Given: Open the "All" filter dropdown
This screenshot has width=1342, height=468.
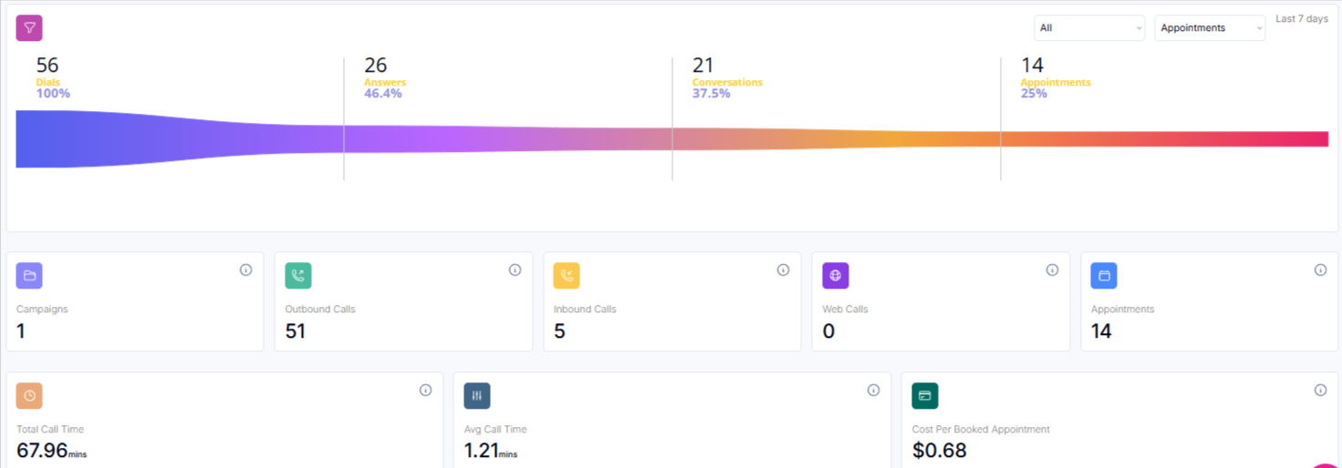Looking at the screenshot, I should pyautogui.click(x=1089, y=28).
